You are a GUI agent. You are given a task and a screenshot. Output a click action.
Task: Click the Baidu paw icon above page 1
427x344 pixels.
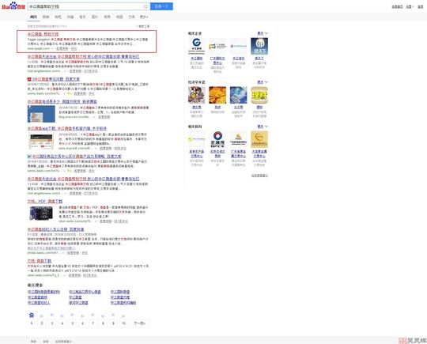pos(32,315)
